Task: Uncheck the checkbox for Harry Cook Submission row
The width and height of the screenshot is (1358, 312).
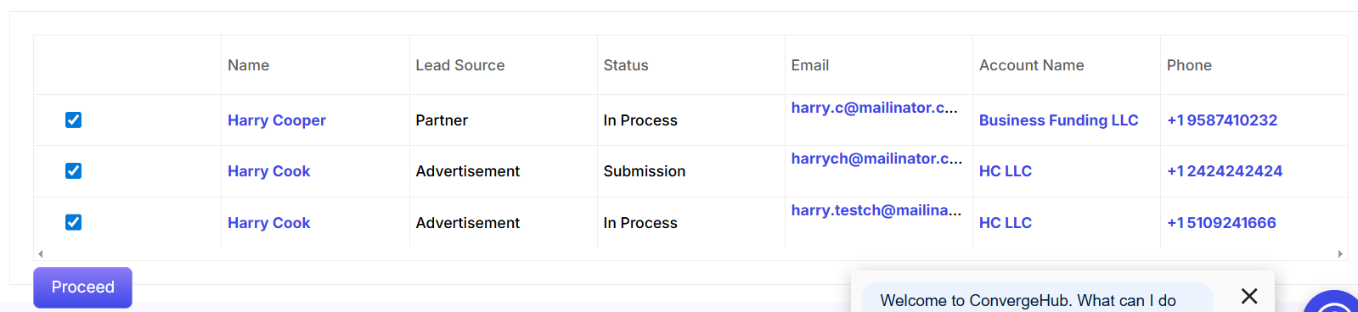Action: coord(74,170)
